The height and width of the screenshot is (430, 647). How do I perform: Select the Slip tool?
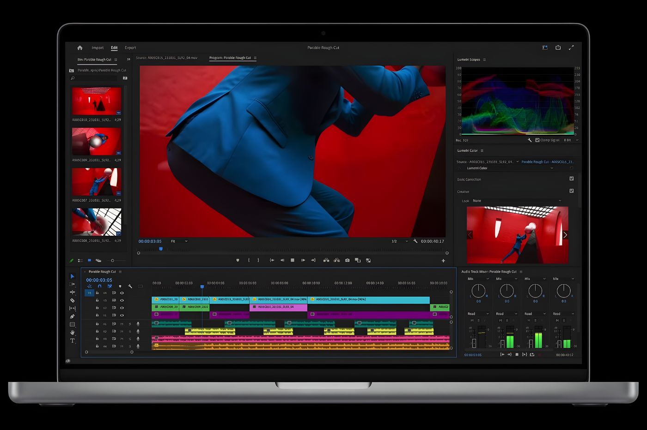(x=72, y=308)
